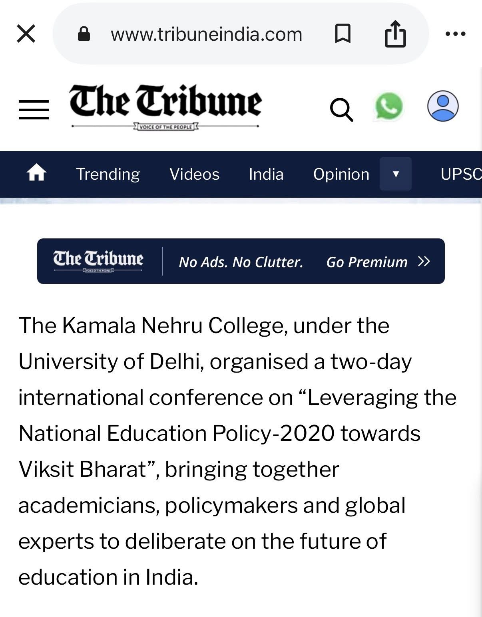482x617 pixels.
Task: Click the www.tribuneindia.com address field
Action: pos(206,34)
